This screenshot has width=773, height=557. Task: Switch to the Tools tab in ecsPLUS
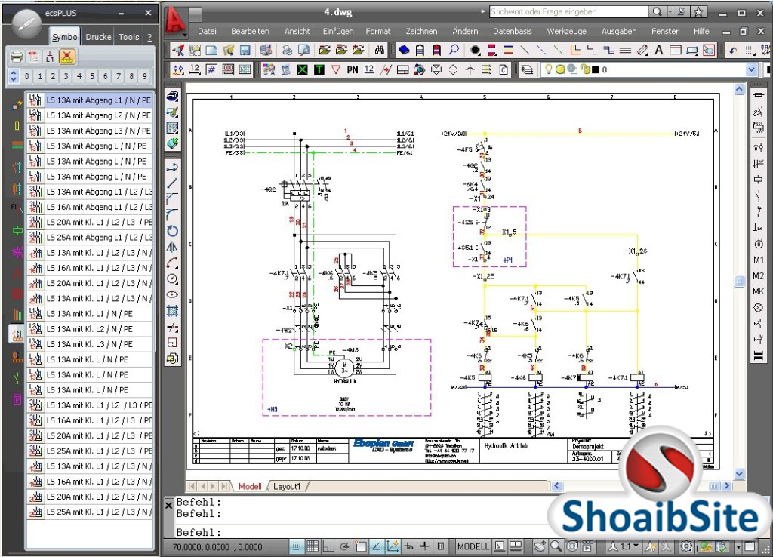[128, 37]
